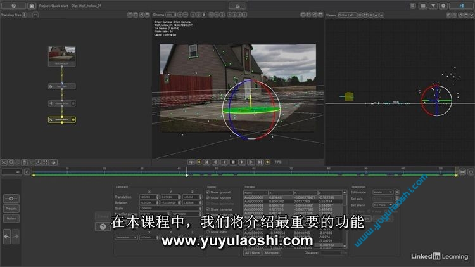Viewport: 475px width, 267px height.
Task: Click the Cinema zoom-in plus button
Action: (180, 15)
